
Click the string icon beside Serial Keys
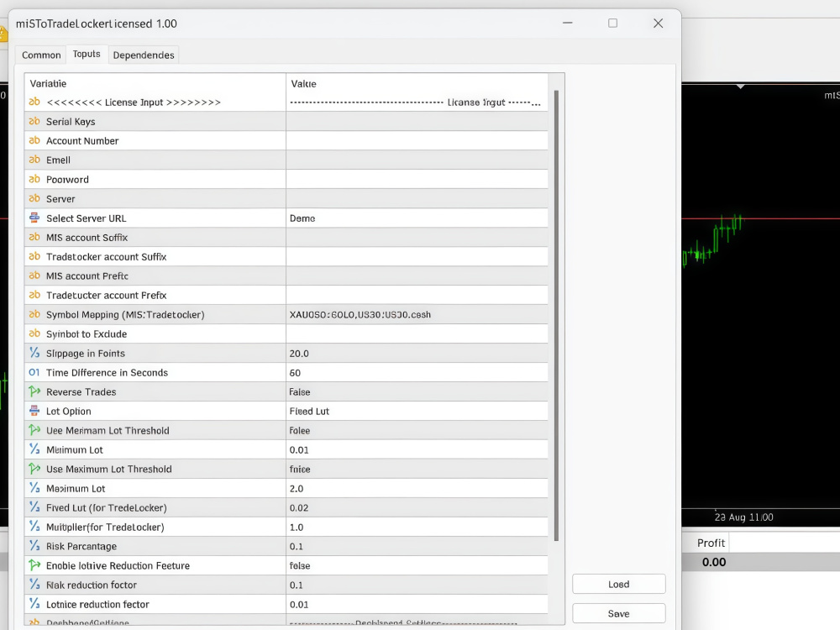coord(34,121)
